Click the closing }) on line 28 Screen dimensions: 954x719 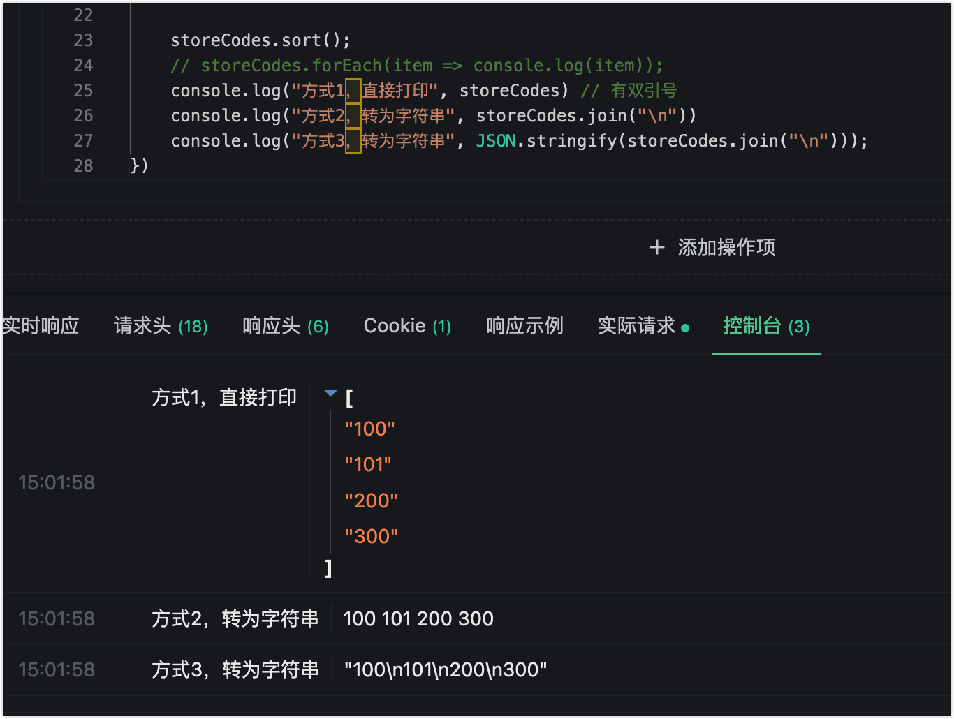pyautogui.click(x=140, y=165)
